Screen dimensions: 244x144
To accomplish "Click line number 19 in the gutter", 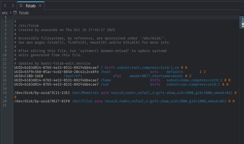I will (5, 93).
